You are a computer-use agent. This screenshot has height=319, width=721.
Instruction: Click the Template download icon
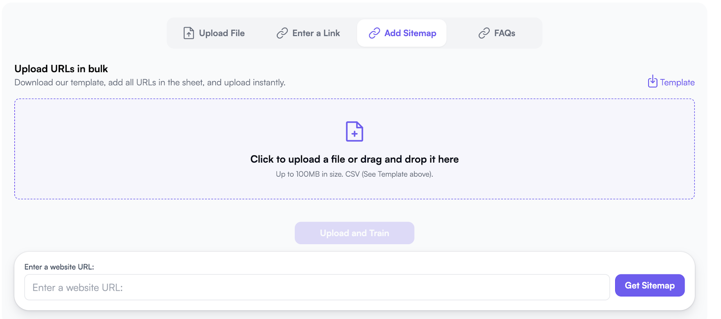pos(653,81)
